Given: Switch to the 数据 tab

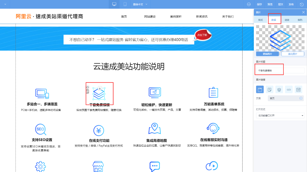Looking at the screenshot, I should (x=274, y=20).
